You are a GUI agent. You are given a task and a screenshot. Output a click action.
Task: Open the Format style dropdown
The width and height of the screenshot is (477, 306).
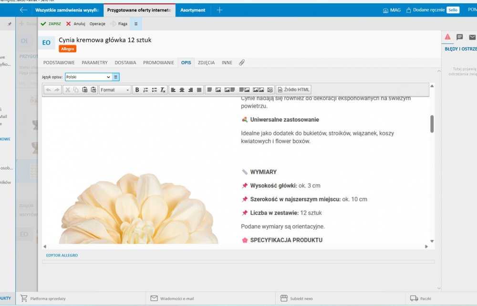tap(115, 90)
